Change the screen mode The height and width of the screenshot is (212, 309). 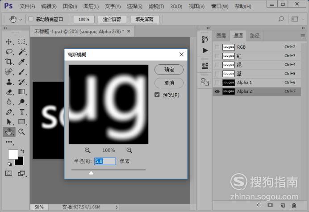click(x=21, y=173)
